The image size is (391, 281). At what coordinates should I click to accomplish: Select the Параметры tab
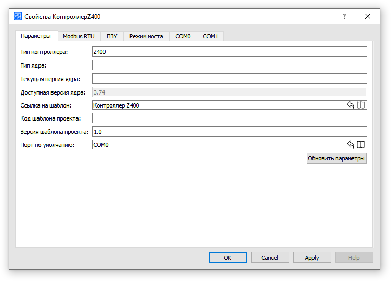tap(36, 36)
